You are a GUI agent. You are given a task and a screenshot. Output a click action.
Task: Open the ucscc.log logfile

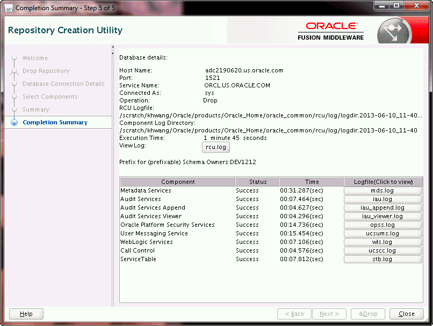(x=383, y=250)
